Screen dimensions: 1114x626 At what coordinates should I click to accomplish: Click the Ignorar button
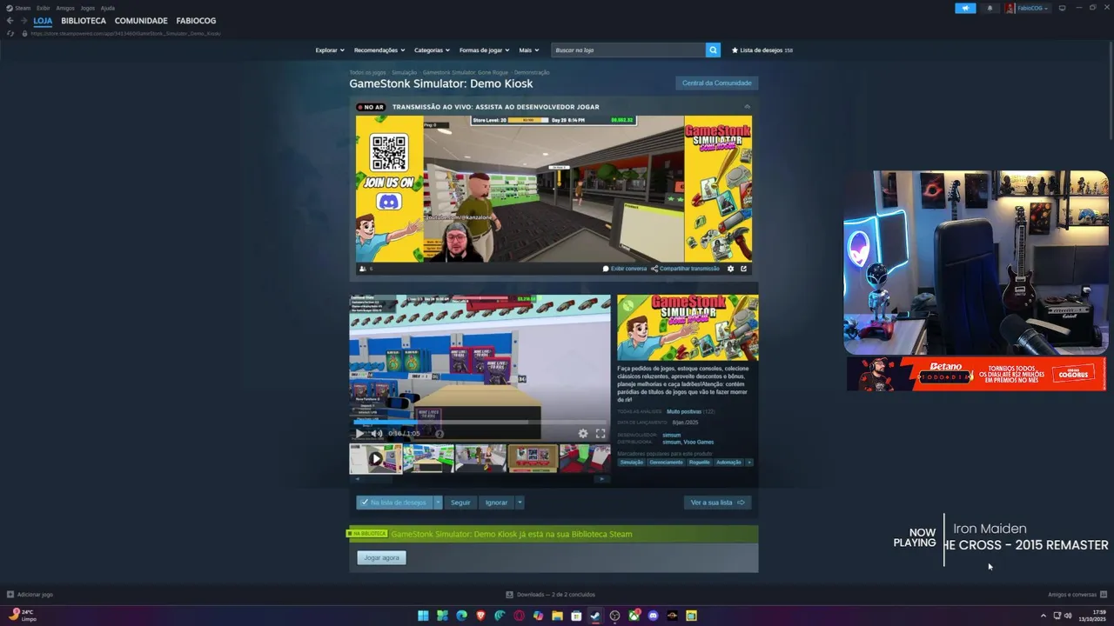click(496, 503)
